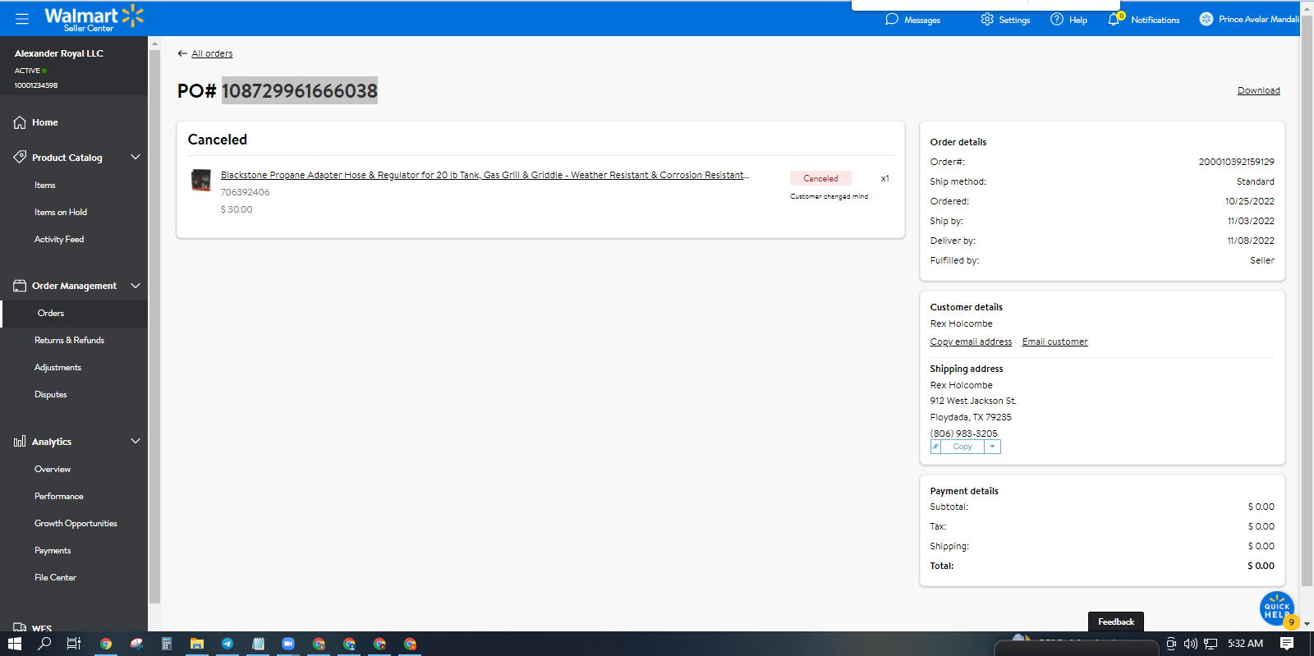Collapse the Analytics section

pos(136,442)
